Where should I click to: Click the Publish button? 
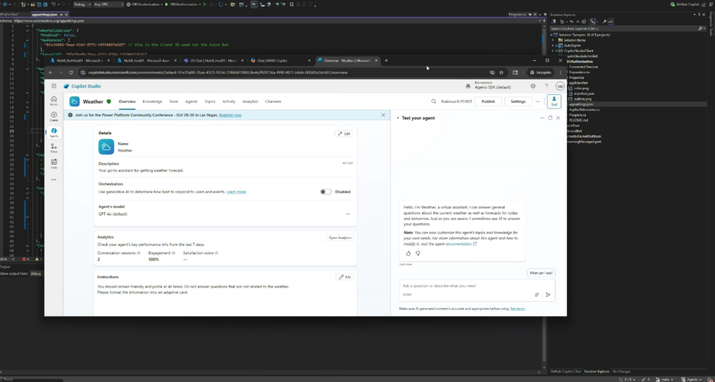488,102
